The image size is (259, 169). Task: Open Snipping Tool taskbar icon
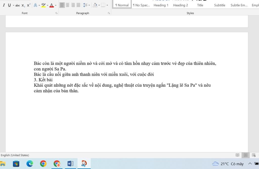pos(84,164)
